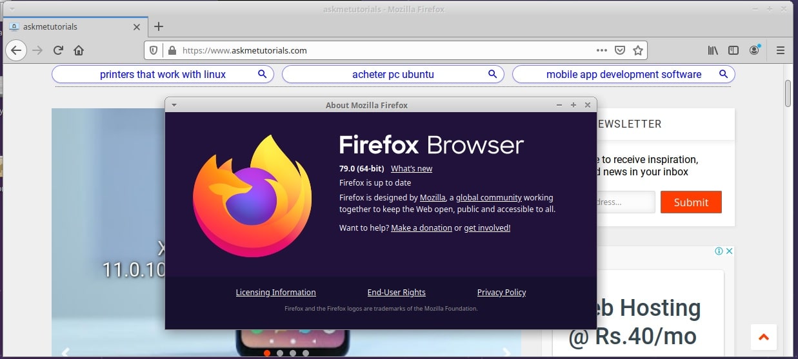Screen dimensions: 798x359
Task: Click Make a donation link
Action: 421,228
